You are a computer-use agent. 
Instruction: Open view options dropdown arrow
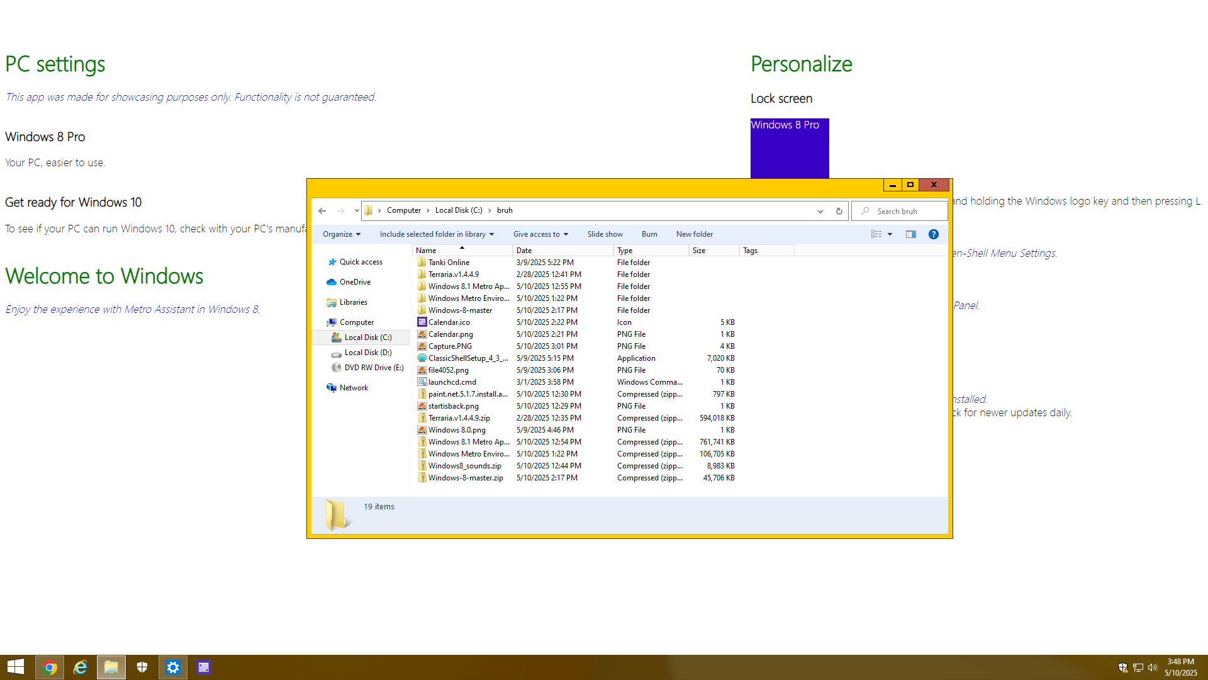point(890,234)
